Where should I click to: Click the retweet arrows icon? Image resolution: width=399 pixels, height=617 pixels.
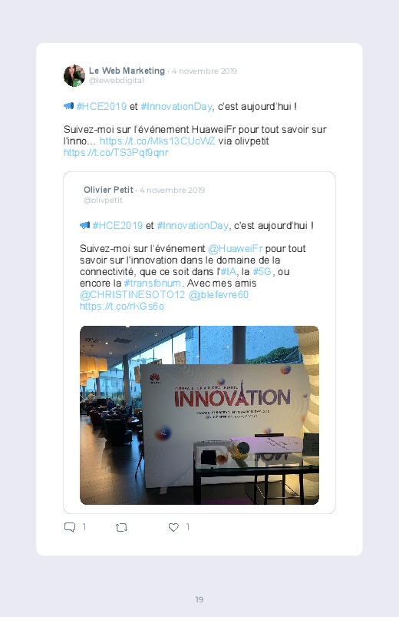pos(121,527)
